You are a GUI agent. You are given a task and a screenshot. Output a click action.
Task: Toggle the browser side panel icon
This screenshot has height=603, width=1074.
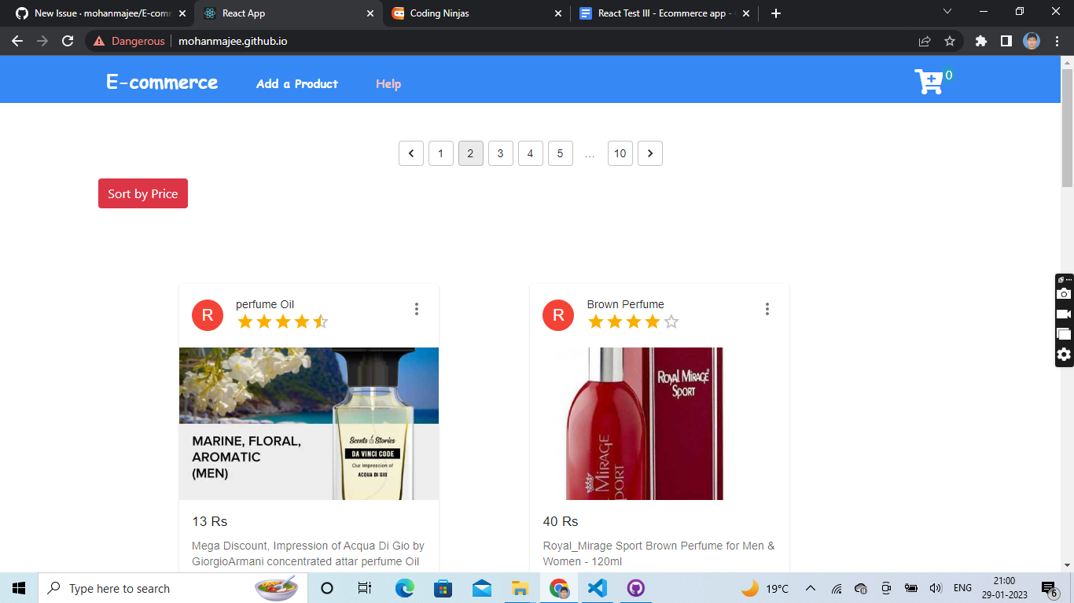click(x=1006, y=41)
